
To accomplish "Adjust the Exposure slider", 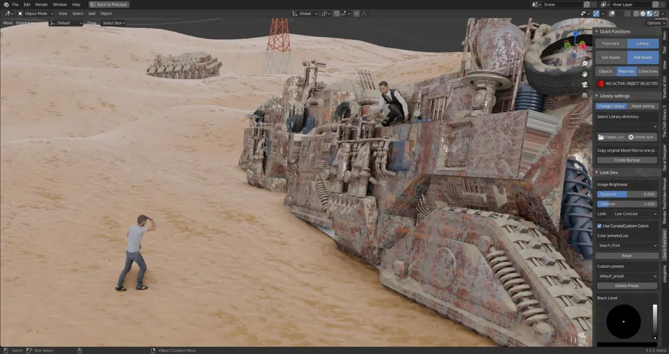I will point(627,194).
